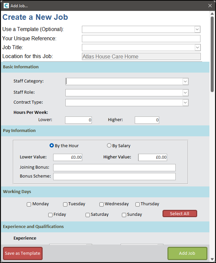Click the Save as Template button
216x263 pixels.
(x=23, y=253)
